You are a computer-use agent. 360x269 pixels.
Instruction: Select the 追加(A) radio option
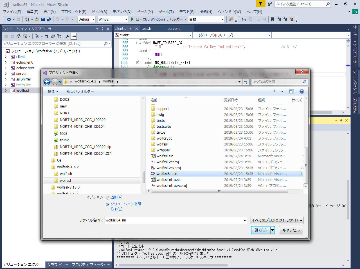pyautogui.click(x=108, y=198)
